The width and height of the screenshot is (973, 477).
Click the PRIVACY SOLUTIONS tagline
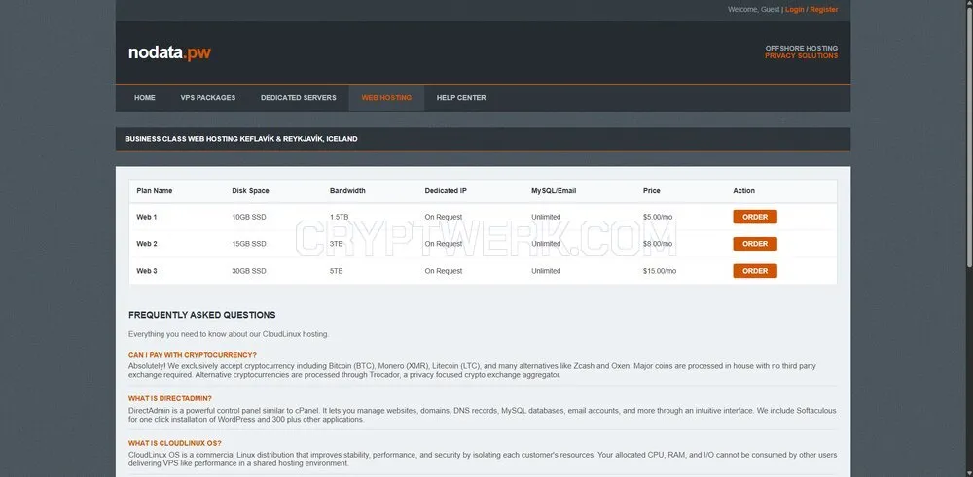tap(801, 55)
